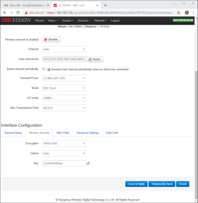Click the green key reveal icon

(x=88, y=163)
